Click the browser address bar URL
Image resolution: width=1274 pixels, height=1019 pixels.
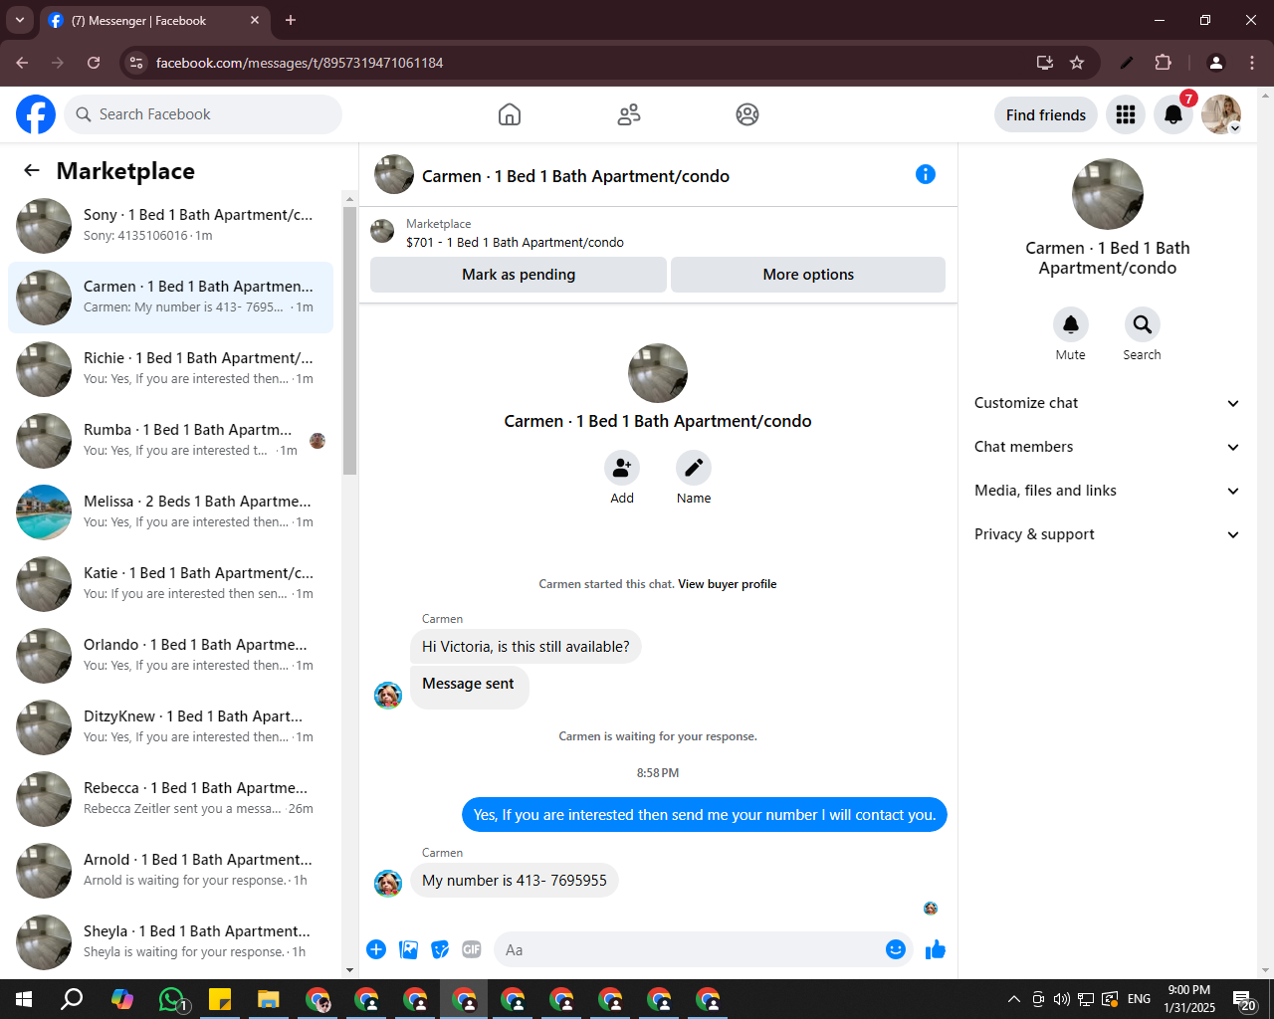(300, 63)
